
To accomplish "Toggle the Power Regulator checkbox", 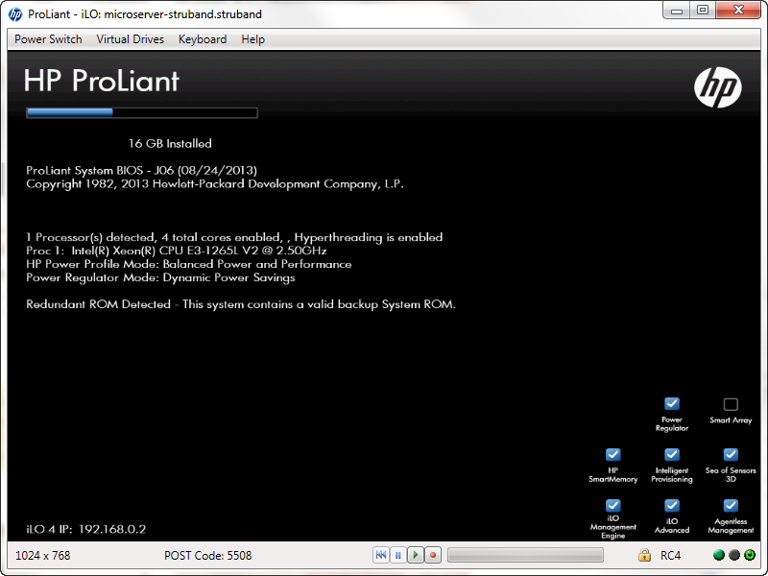I will [x=672, y=404].
